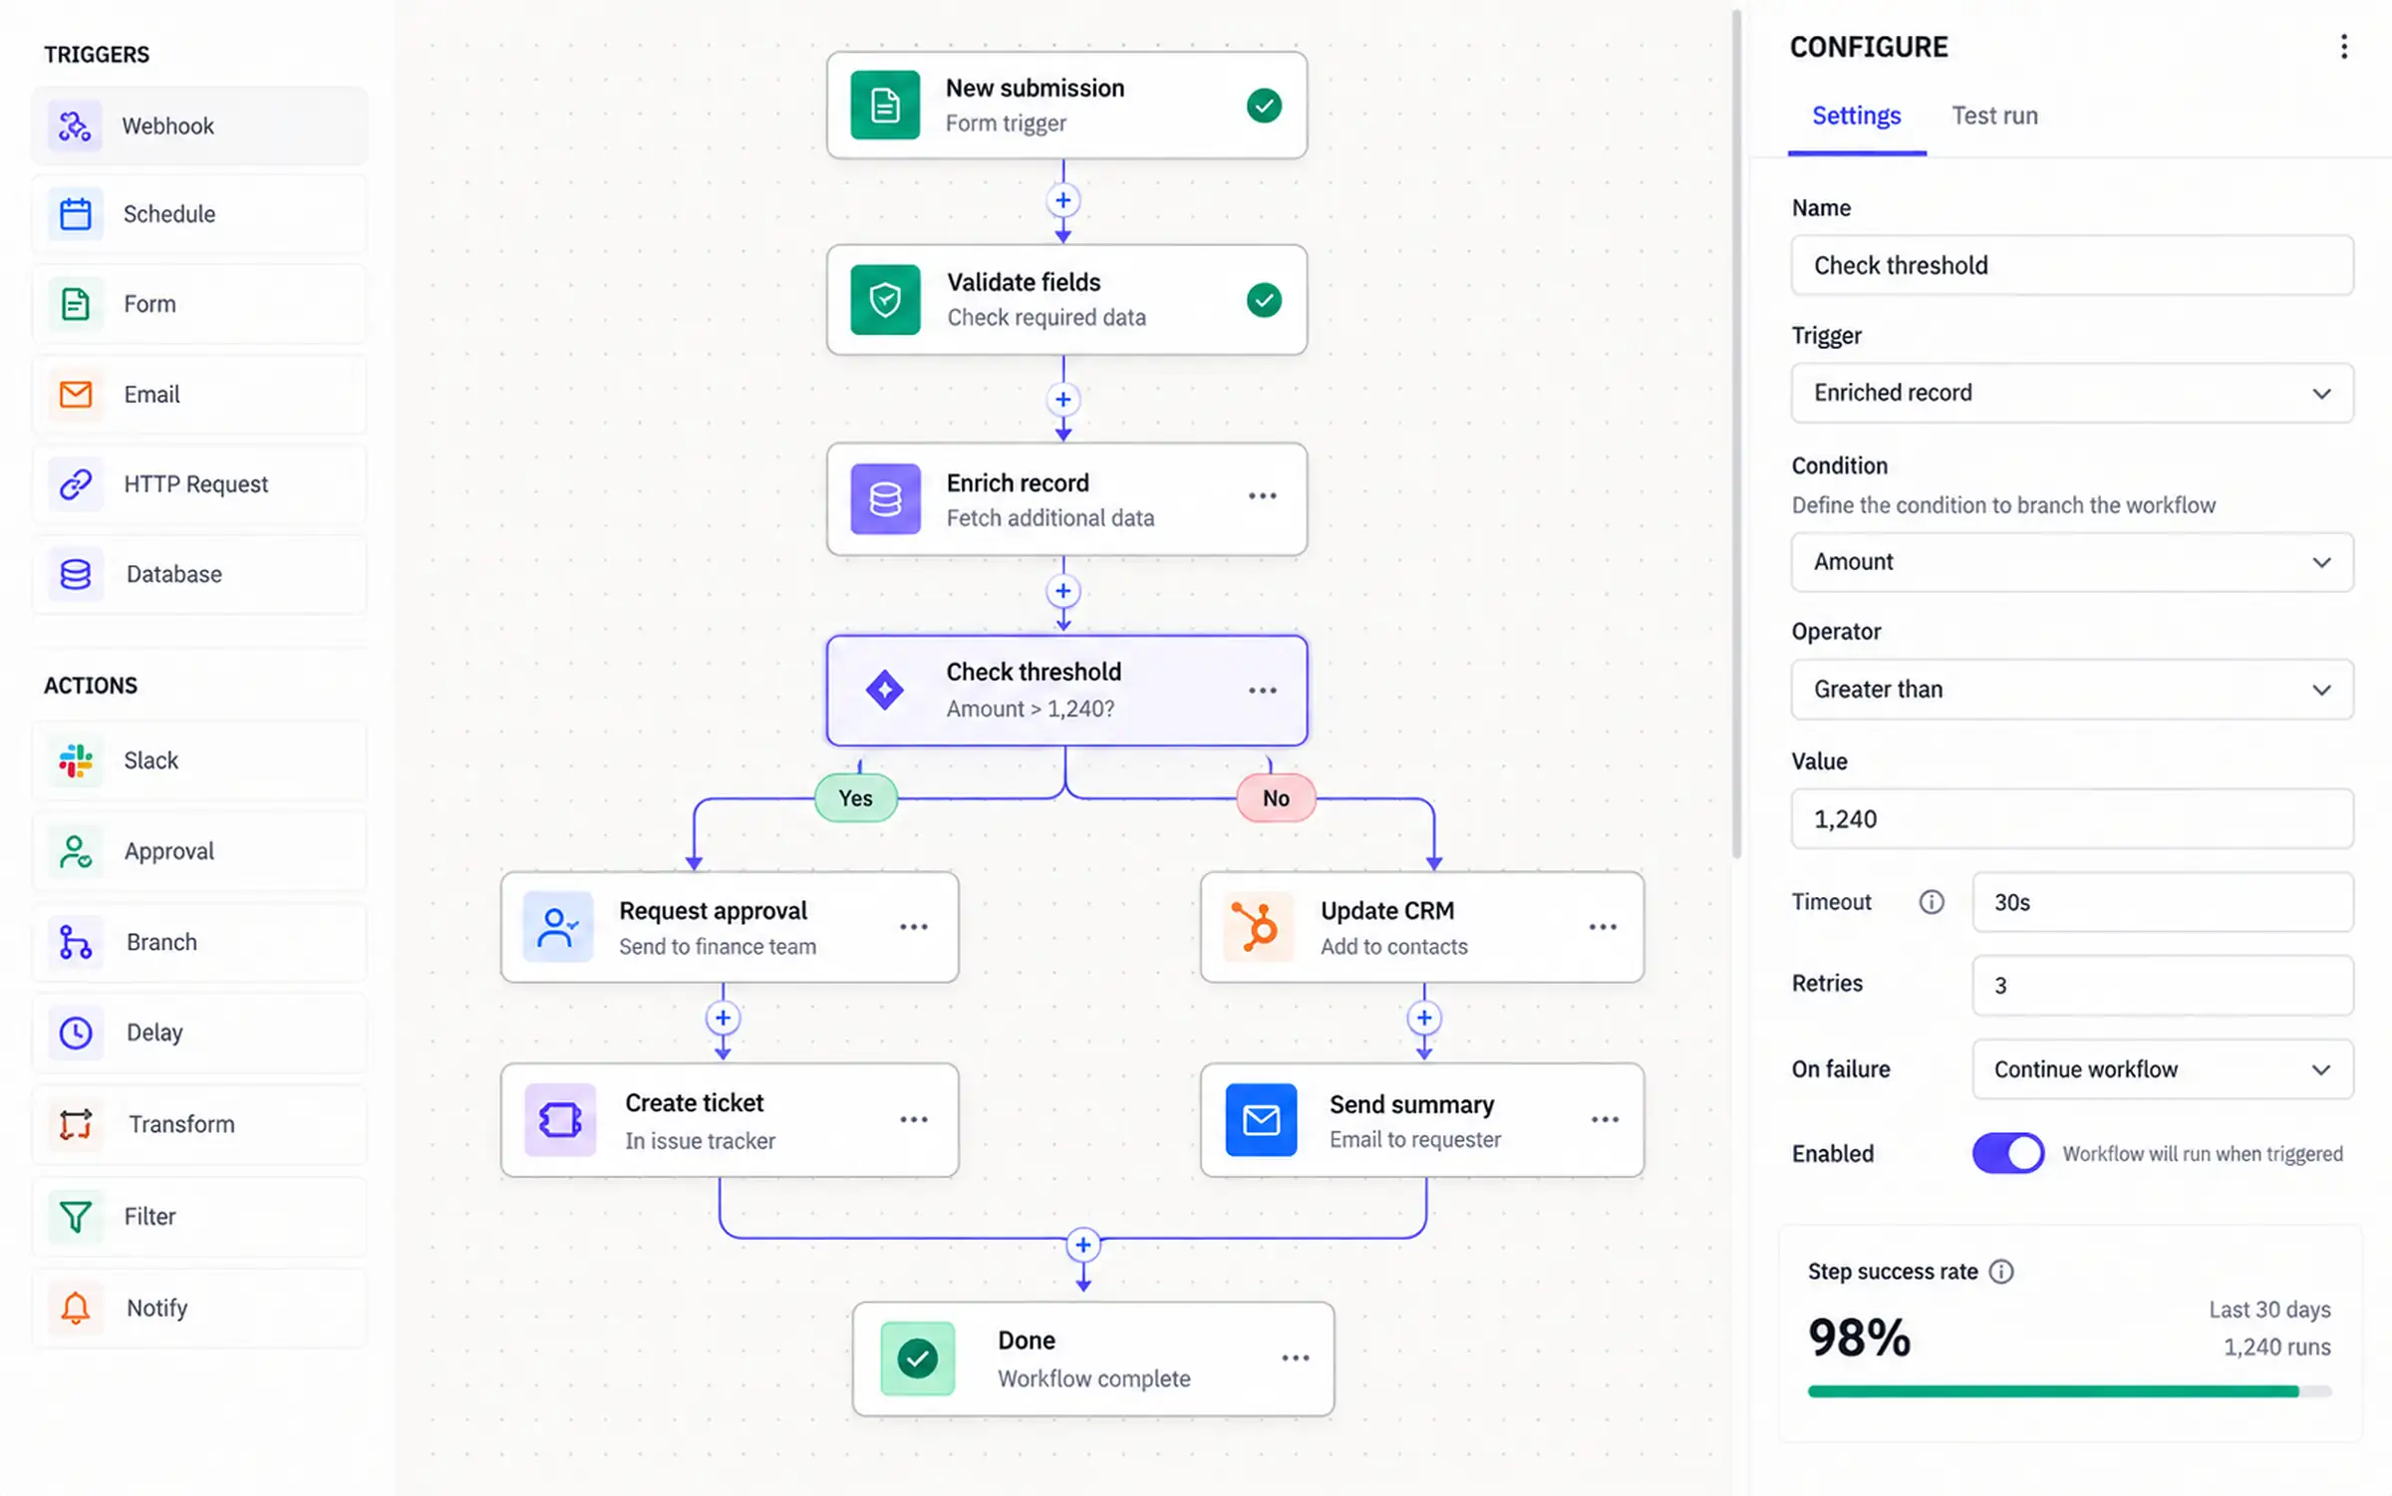Screen dimensions: 2392x1496
Task: Click the Validate fields shield icon
Action: [885, 299]
